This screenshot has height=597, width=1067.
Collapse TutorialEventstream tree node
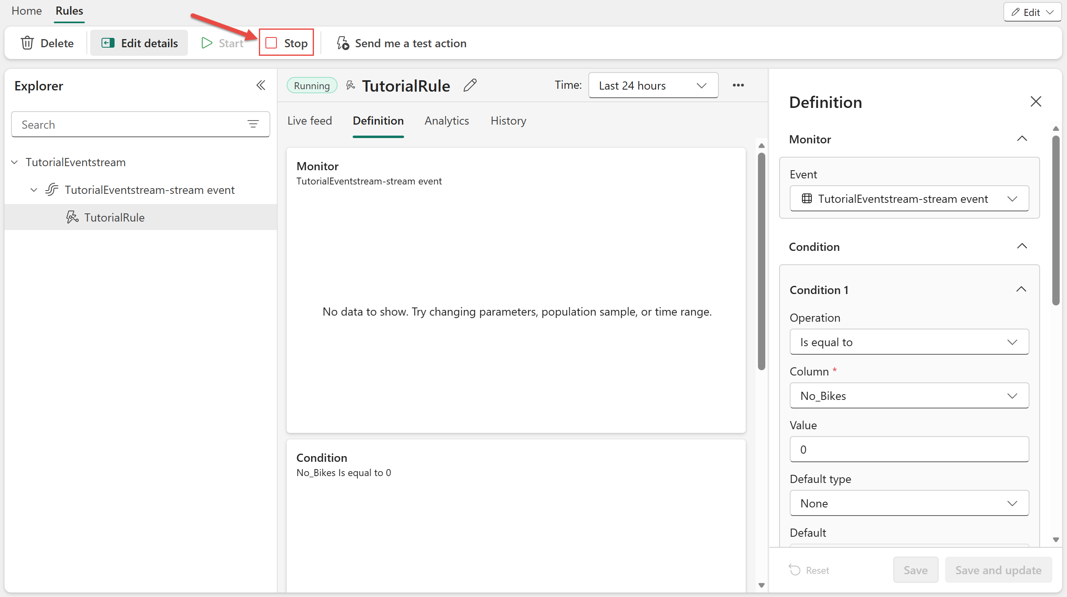tap(15, 162)
